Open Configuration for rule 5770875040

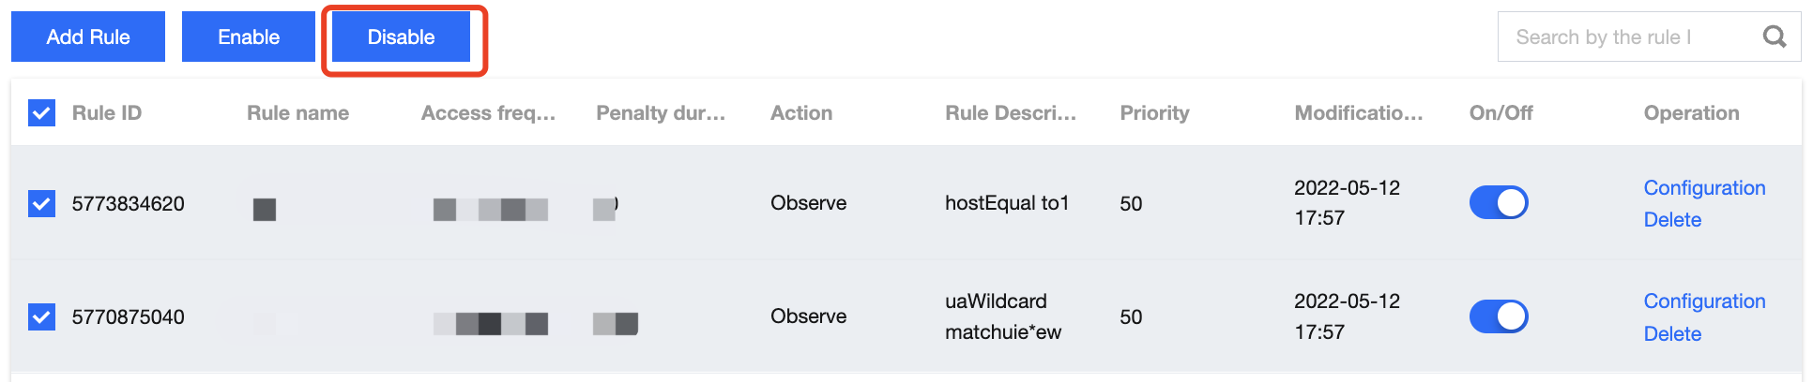[1704, 301]
